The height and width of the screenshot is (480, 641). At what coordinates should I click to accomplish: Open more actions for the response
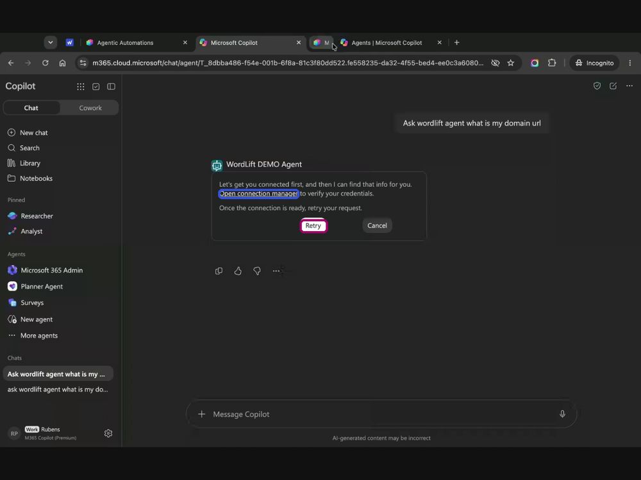tap(276, 271)
